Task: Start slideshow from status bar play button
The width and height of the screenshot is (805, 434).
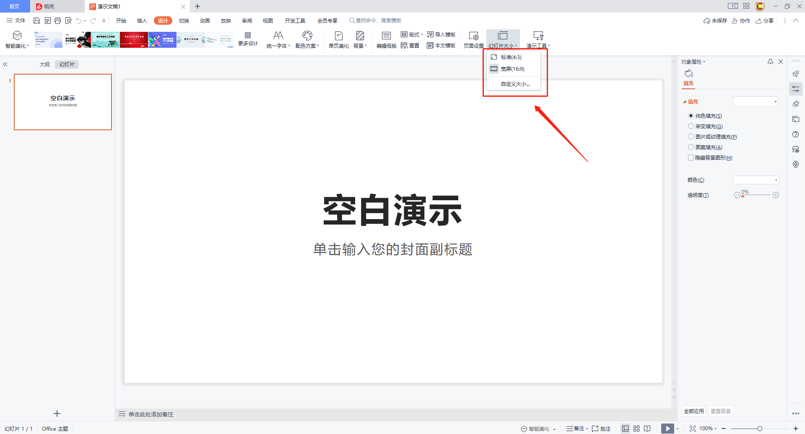Action: [667, 429]
